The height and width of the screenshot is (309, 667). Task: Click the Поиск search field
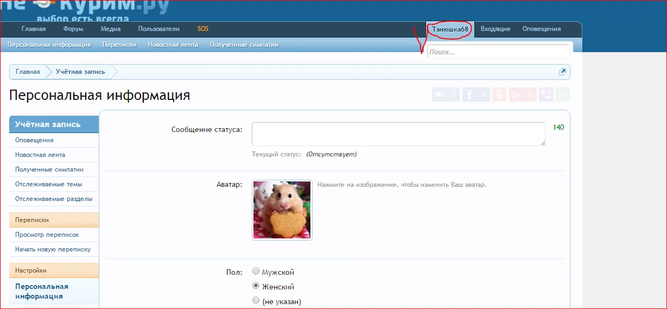498,52
